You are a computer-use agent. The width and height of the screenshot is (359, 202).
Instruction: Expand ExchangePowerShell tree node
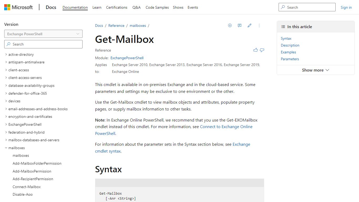6,124
